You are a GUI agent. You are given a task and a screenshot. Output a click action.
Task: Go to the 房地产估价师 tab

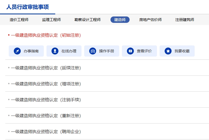pos(150,20)
